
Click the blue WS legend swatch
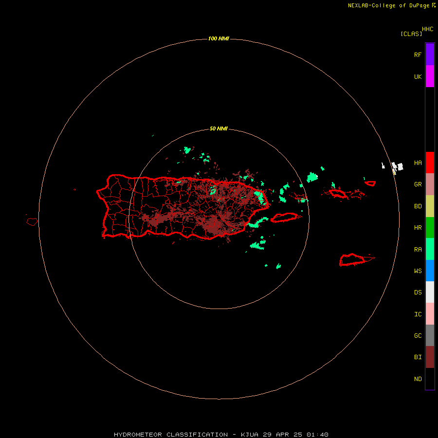coord(430,271)
